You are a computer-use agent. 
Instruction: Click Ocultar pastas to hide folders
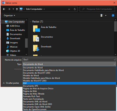coord(11,83)
